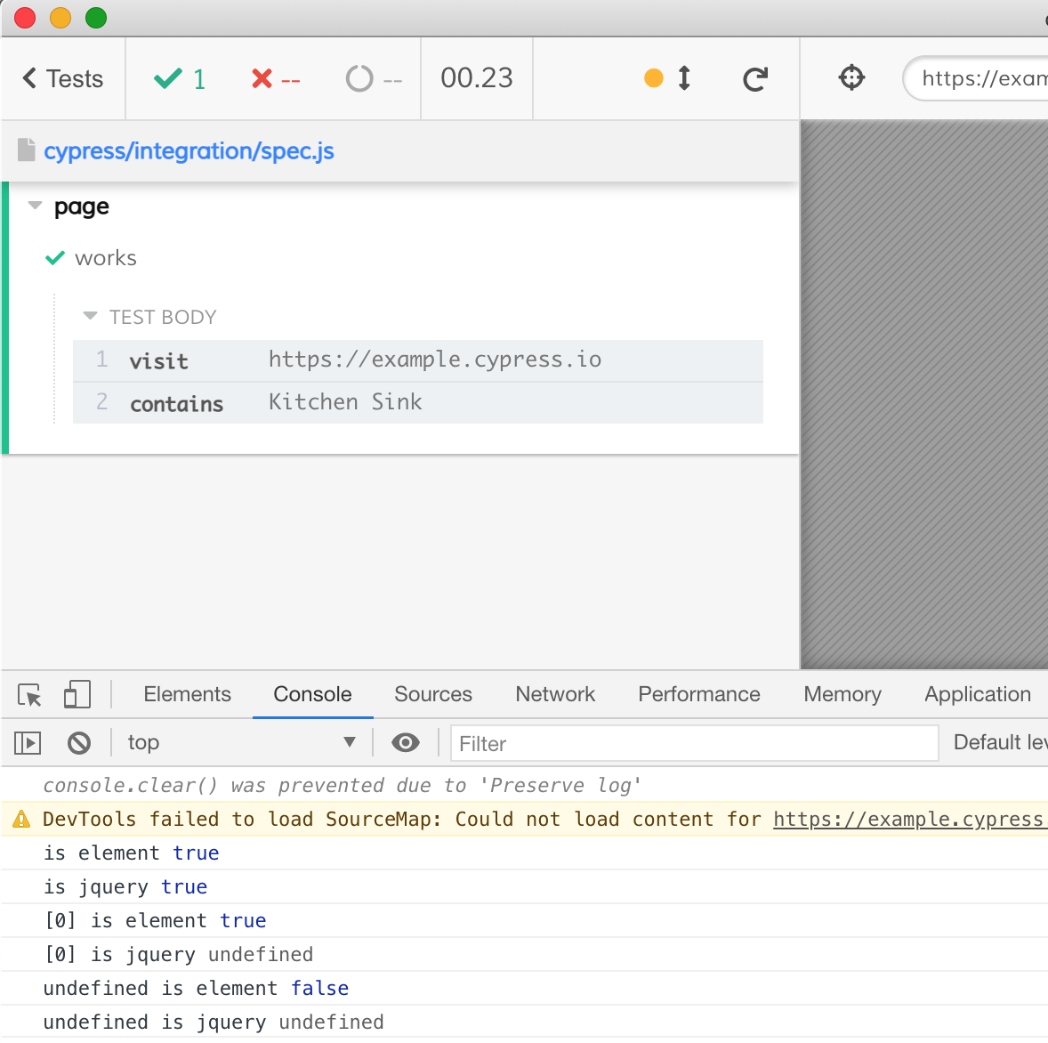
Task: Click inside the console Filter field
Action: (x=694, y=743)
